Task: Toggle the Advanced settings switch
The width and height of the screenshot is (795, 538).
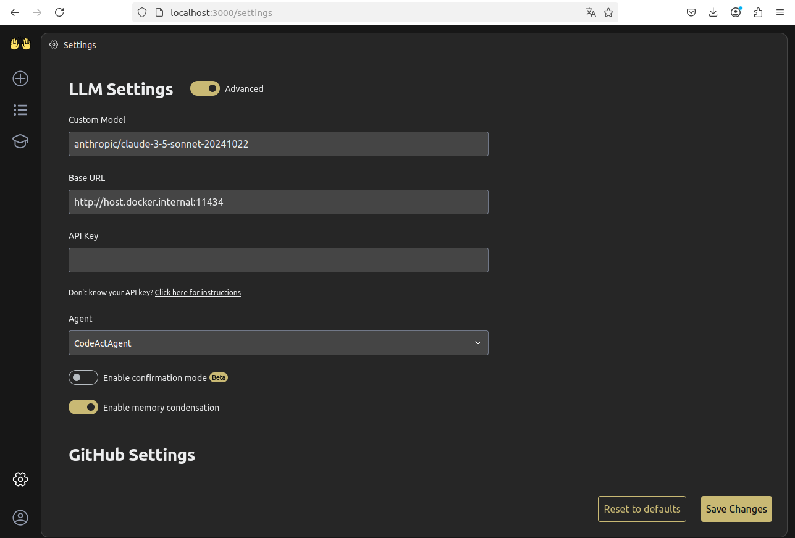Action: click(204, 88)
